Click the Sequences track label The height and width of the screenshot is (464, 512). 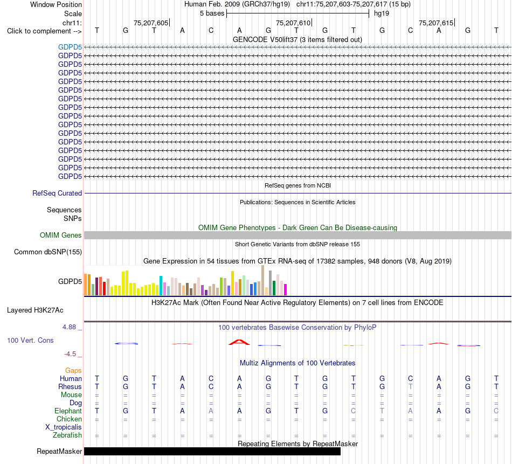[x=64, y=210]
